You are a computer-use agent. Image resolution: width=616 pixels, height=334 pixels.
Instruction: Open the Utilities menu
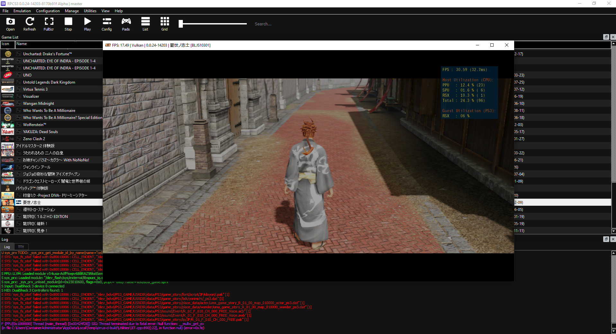click(x=90, y=11)
